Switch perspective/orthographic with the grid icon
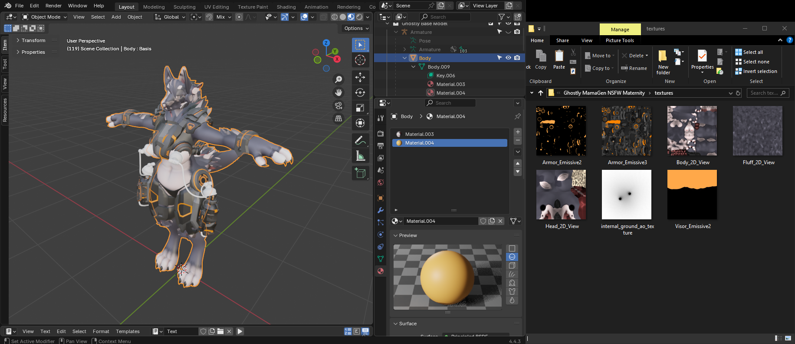 click(338, 118)
